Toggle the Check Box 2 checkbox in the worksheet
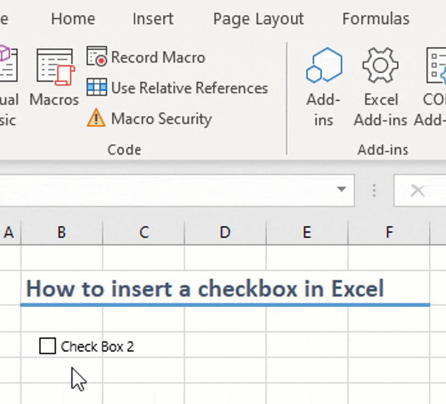The width and height of the screenshot is (446, 404). tap(47, 346)
